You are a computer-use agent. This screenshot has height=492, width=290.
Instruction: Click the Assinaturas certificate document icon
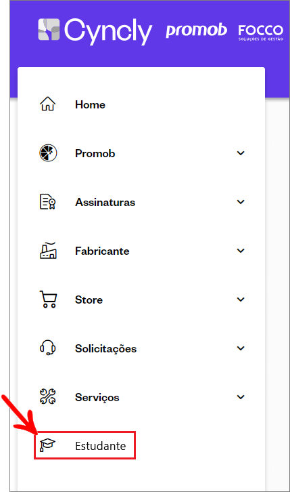click(47, 201)
